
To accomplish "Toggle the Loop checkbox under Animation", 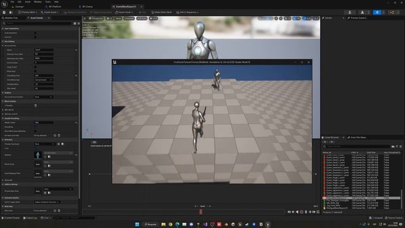I will [35, 148].
